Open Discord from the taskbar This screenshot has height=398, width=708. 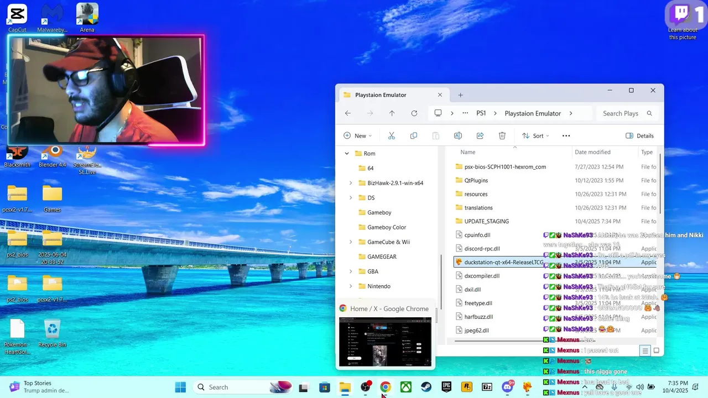tap(507, 387)
